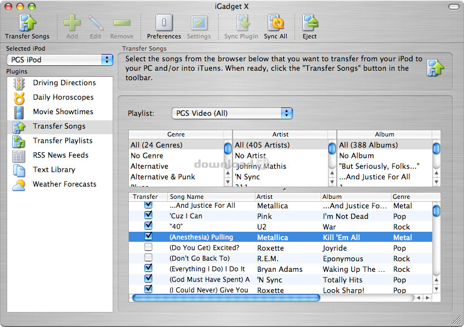Select Transfer Playlists in the plugins list
This screenshot has width=464, height=327.
pos(62,141)
